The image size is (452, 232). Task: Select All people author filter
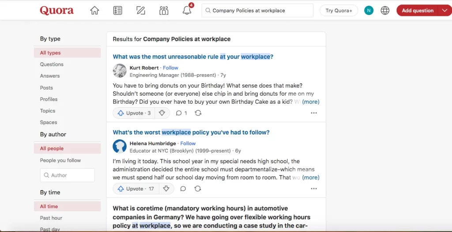[x=67, y=149]
